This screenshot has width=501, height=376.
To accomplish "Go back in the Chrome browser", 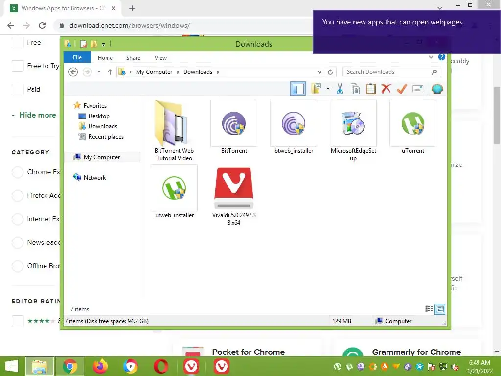I will click(x=11, y=25).
